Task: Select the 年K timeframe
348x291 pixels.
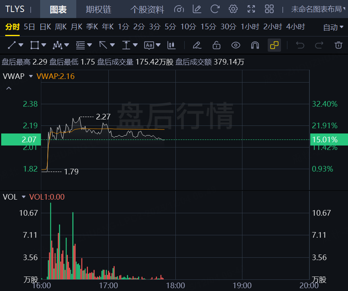Action: [108, 27]
